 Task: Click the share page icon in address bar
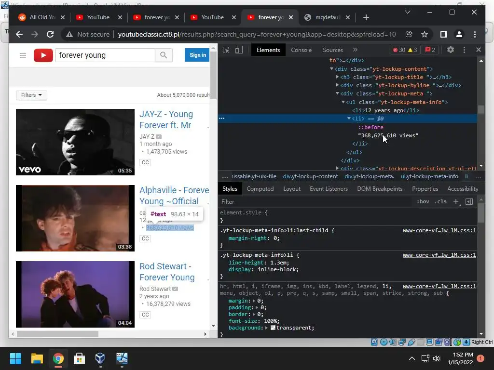point(409,34)
